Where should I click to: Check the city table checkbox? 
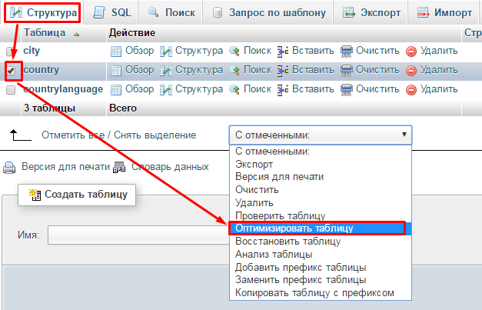pos(11,52)
